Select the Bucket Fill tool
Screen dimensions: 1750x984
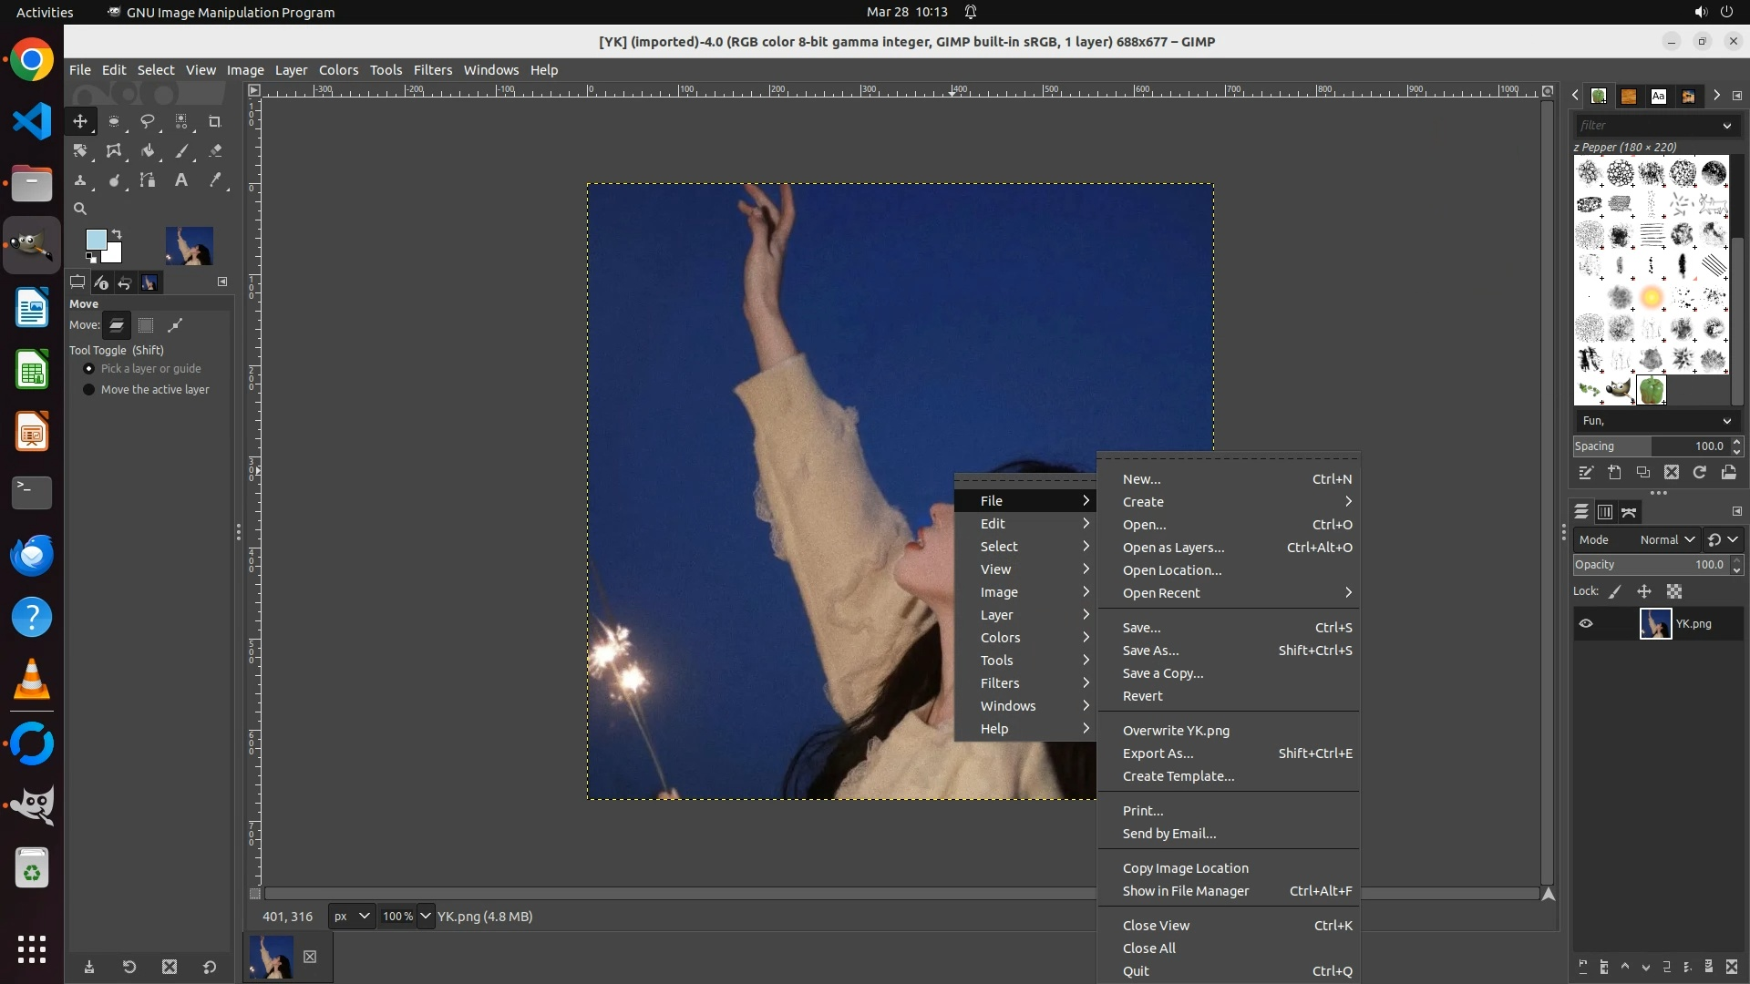(x=148, y=151)
